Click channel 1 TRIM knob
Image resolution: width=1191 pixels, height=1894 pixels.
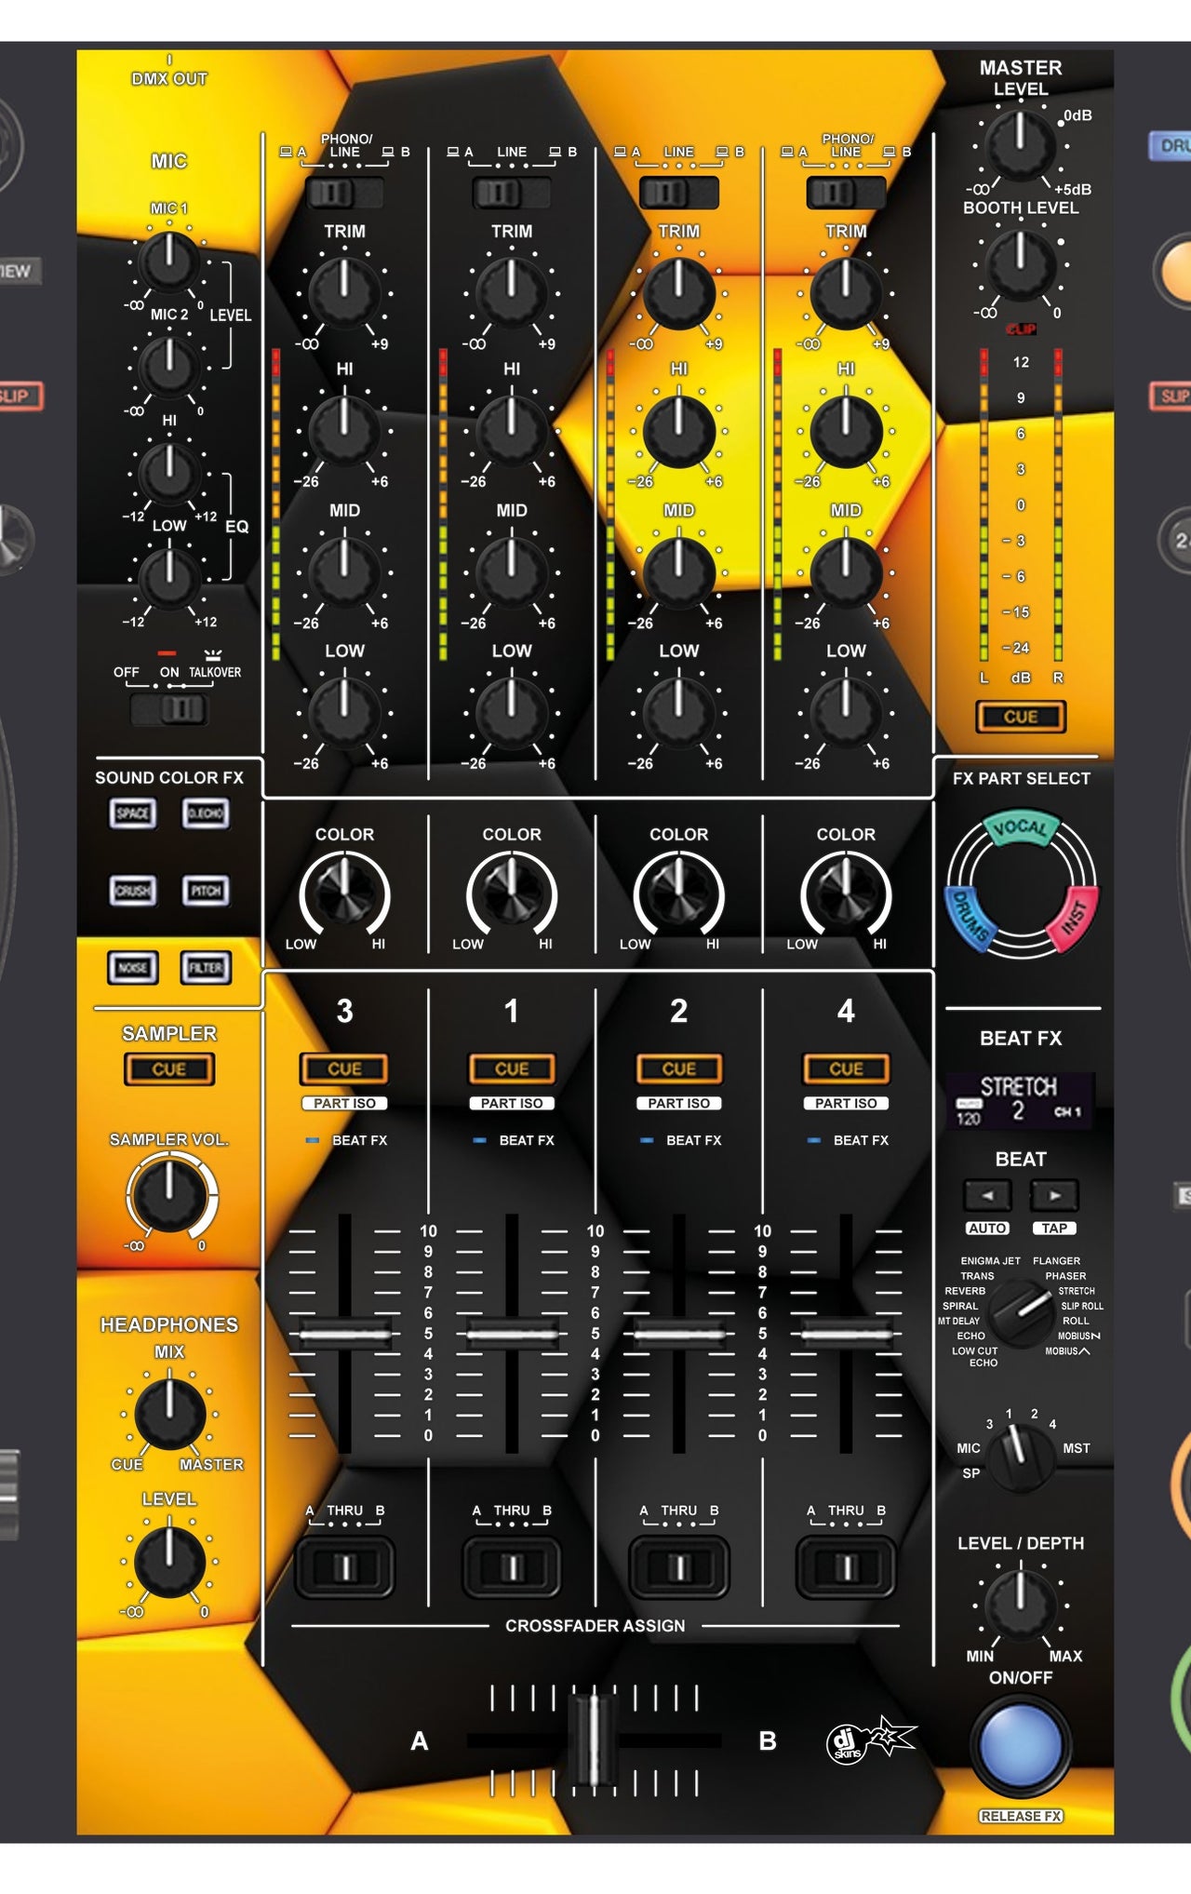click(x=512, y=292)
